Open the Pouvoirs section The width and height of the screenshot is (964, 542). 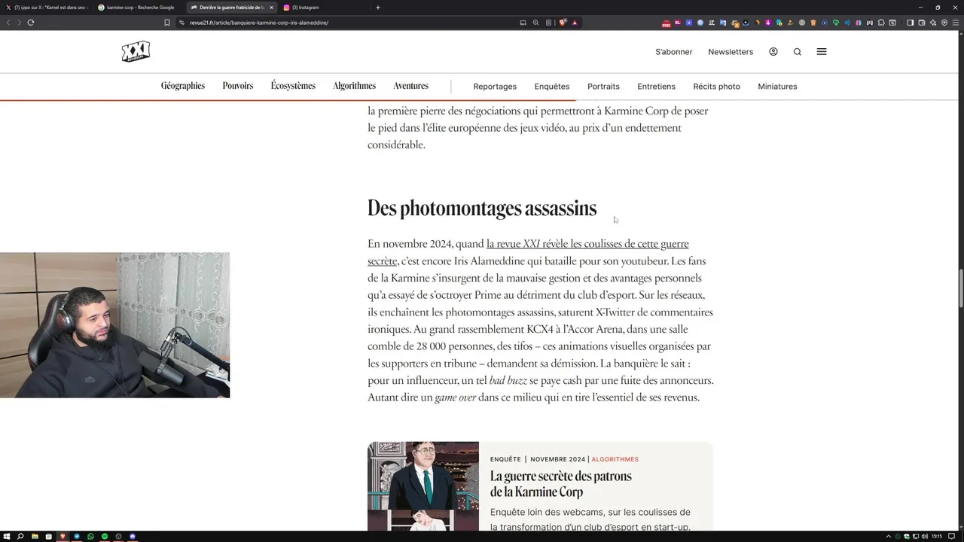point(238,86)
